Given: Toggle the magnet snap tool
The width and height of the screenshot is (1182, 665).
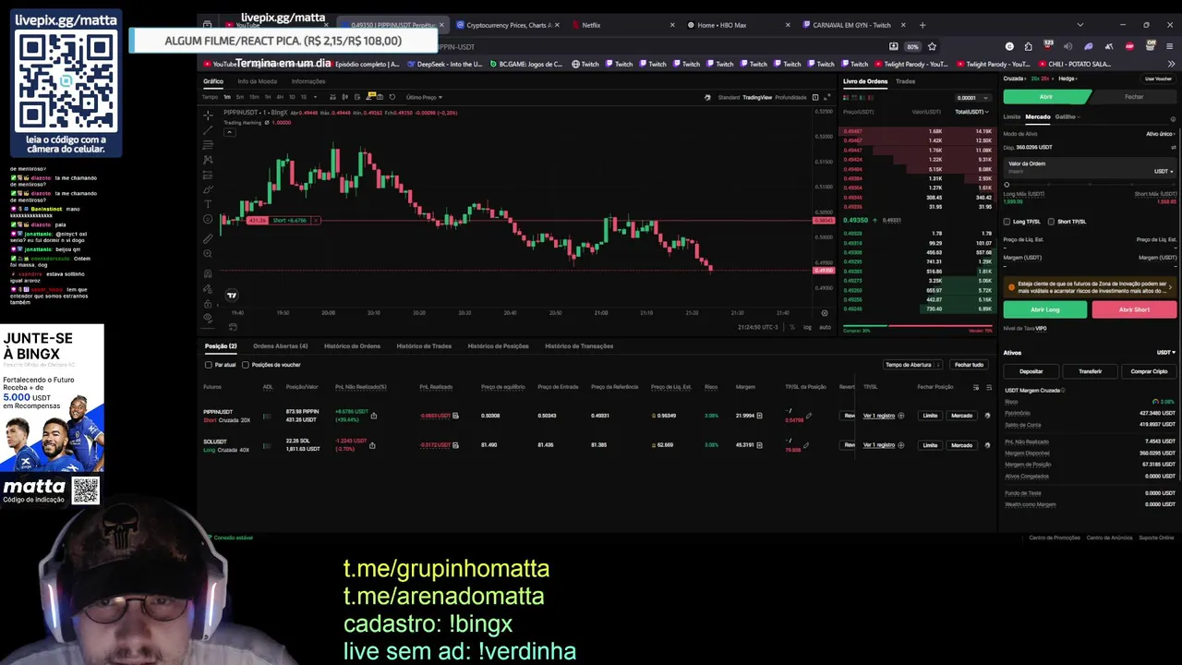Looking at the screenshot, I should point(208,273).
